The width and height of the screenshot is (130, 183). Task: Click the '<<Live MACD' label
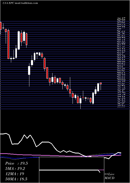coord(109,176)
